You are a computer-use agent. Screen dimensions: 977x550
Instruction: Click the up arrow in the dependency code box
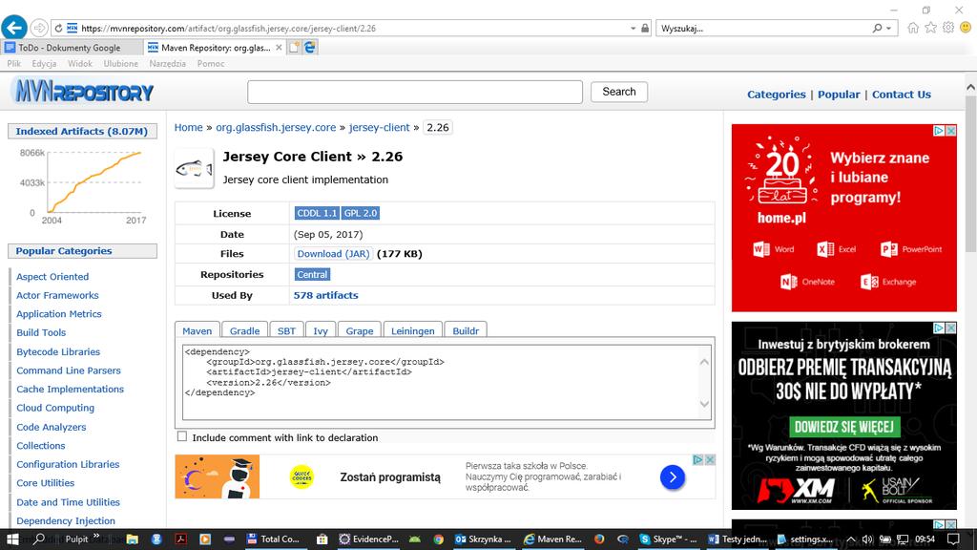(704, 362)
